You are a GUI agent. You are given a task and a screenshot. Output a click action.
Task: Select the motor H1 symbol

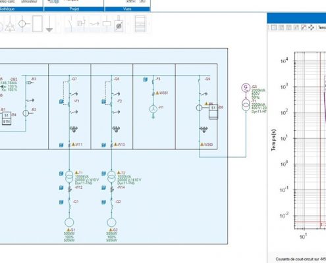pos(153,109)
